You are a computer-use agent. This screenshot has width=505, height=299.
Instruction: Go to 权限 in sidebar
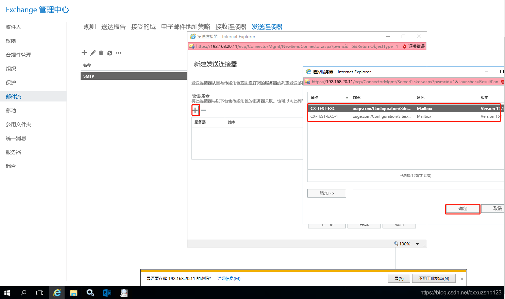pyautogui.click(x=11, y=41)
